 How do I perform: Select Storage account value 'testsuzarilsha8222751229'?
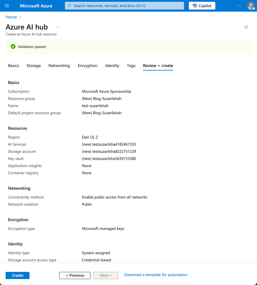114,151
